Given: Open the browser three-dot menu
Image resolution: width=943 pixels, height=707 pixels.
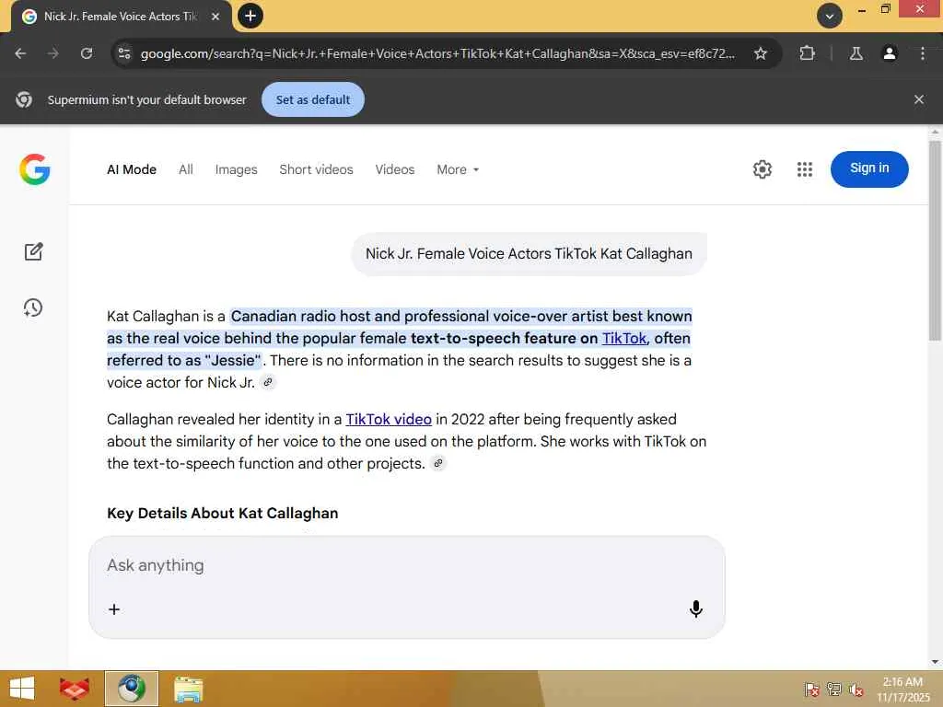Looking at the screenshot, I should pyautogui.click(x=923, y=53).
